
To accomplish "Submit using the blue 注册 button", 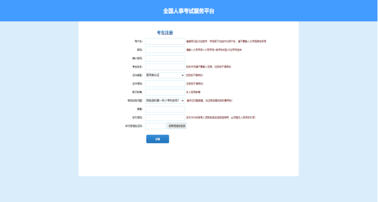I will [x=158, y=139].
